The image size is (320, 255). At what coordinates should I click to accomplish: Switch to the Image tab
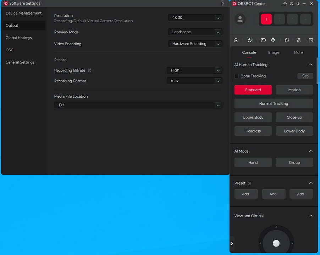(x=274, y=52)
